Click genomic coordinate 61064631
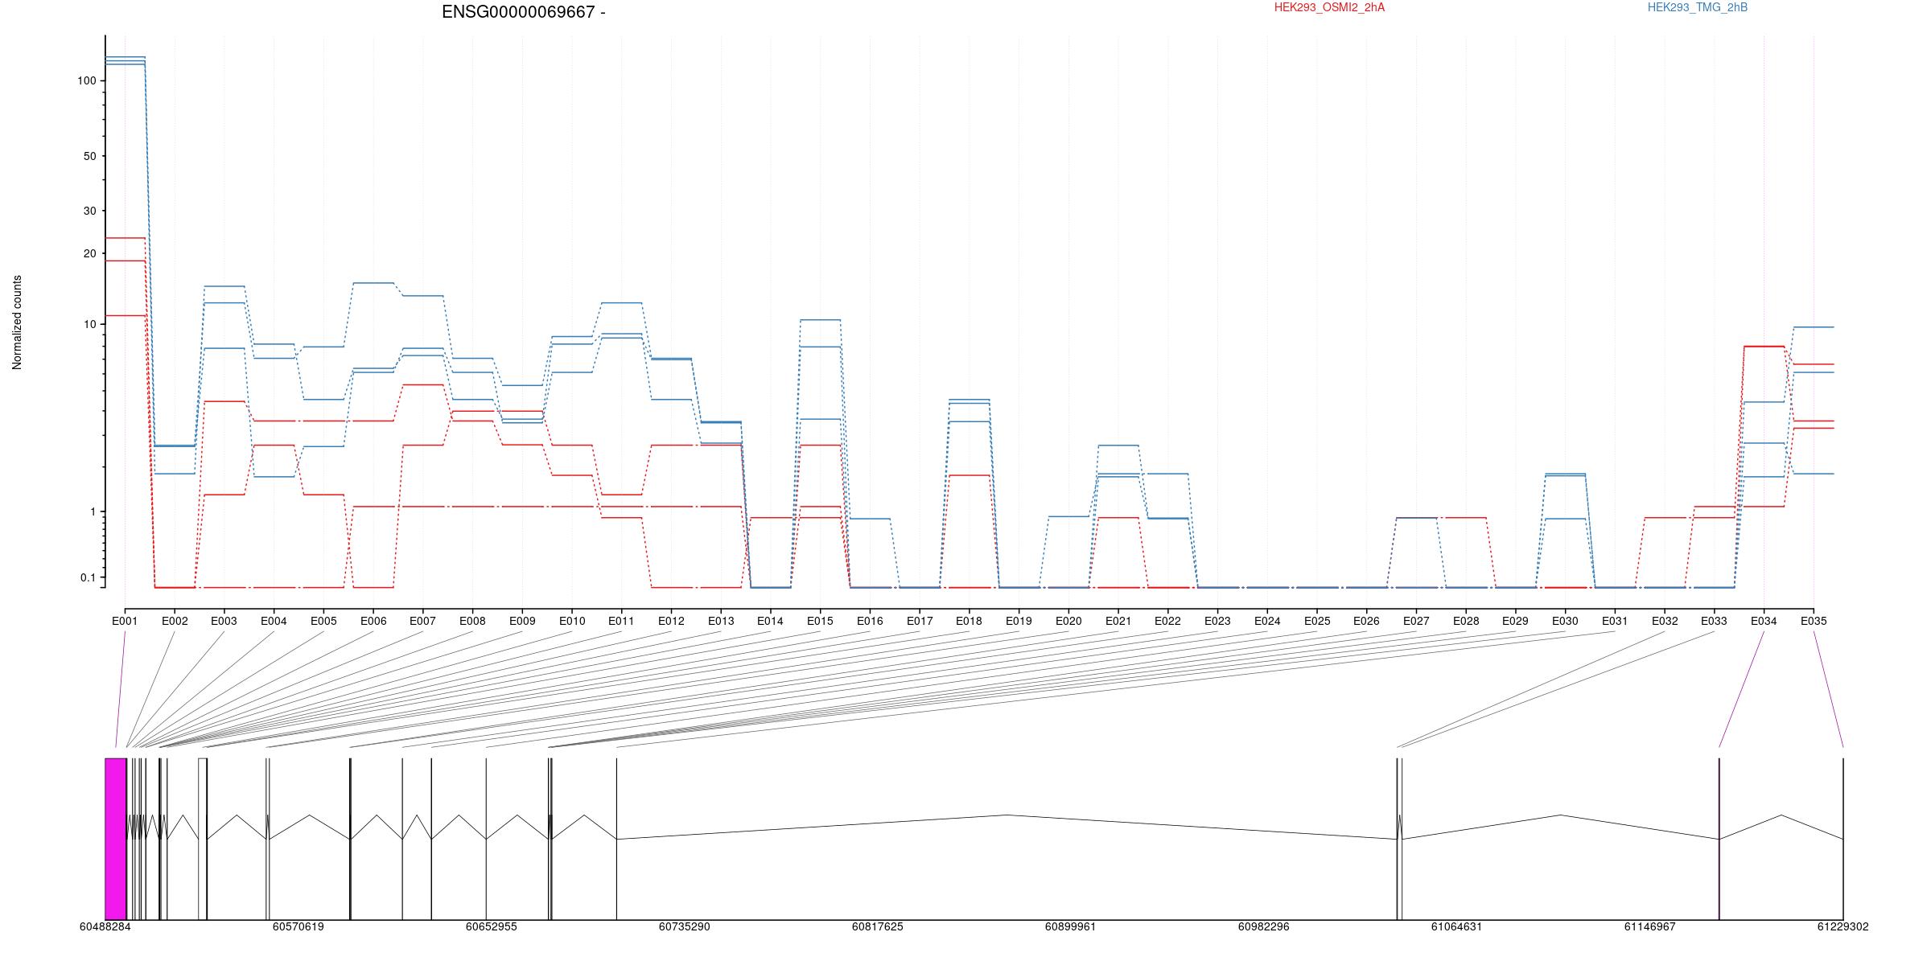 [1457, 926]
